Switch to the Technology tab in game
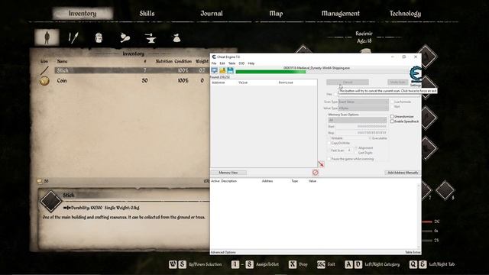Screen dimensions: 489x275 point(405,14)
